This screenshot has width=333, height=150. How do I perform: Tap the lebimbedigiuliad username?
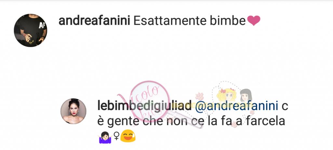point(144,106)
